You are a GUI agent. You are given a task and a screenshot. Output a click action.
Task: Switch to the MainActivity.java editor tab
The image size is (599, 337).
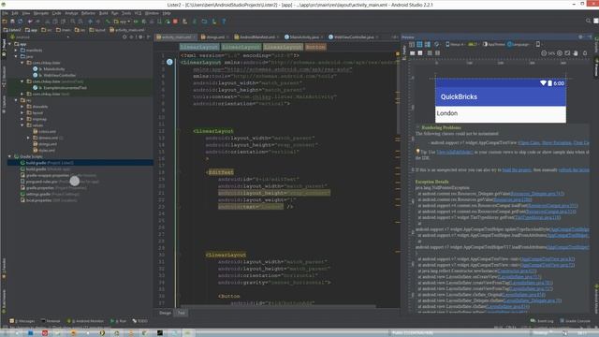coord(303,37)
